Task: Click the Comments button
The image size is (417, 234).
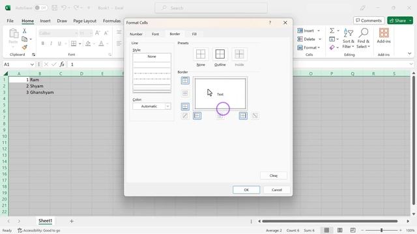Action: point(369,20)
